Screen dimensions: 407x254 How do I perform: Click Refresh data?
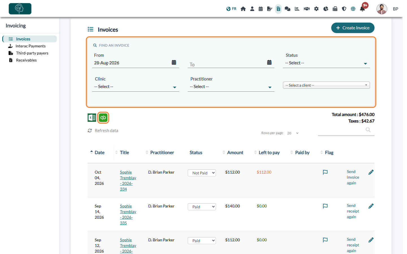pyautogui.click(x=103, y=130)
